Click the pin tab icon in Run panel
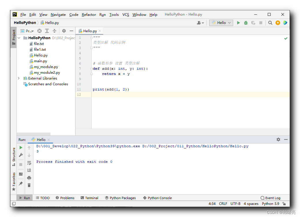300x217 pixels. pos(21,183)
